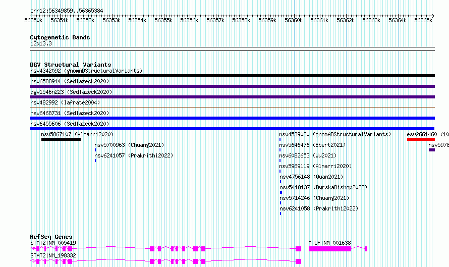Select nsv6082653 (Wu2021) label
This screenshot has width=449, height=267.
coord(308,155)
